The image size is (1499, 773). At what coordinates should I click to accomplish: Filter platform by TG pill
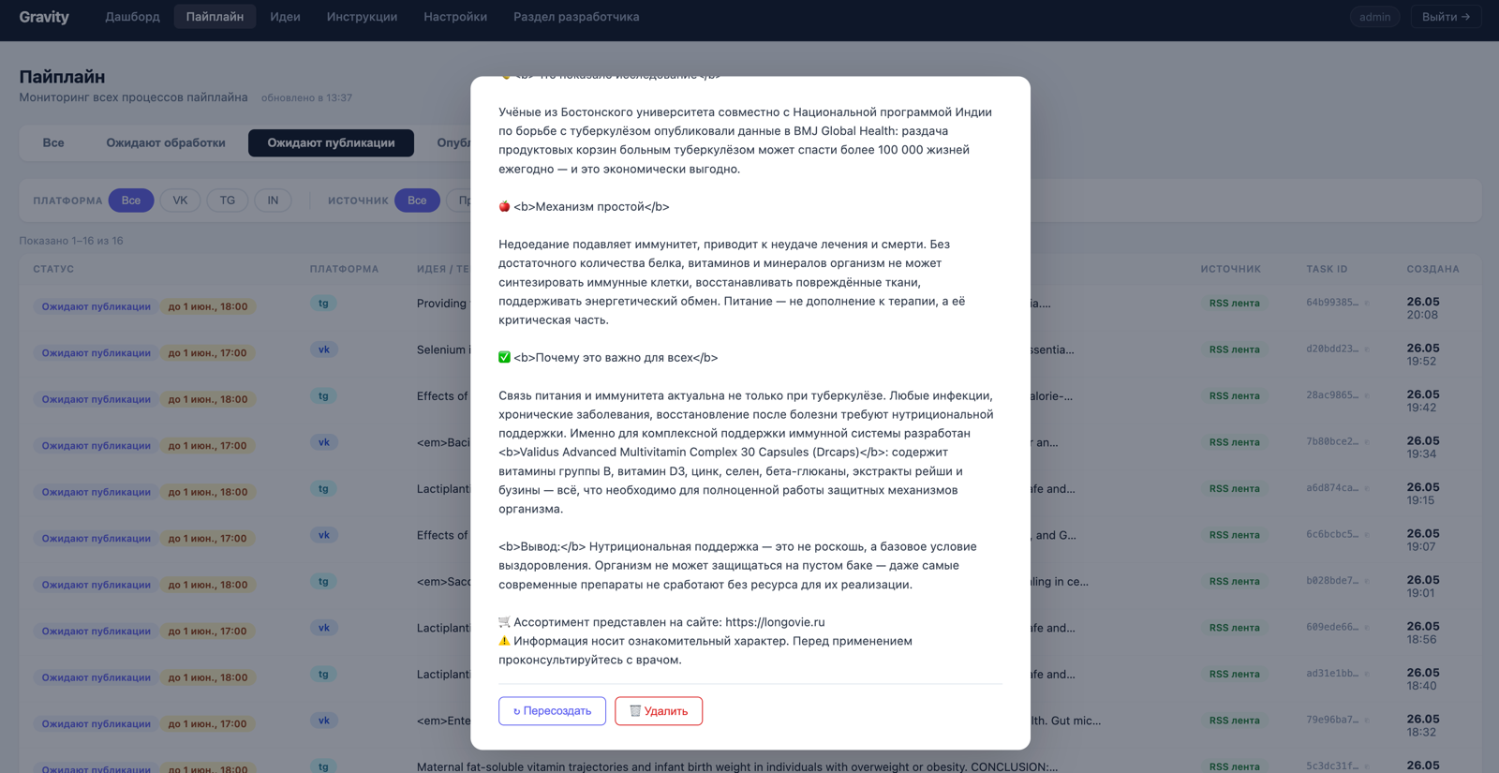[x=228, y=201]
